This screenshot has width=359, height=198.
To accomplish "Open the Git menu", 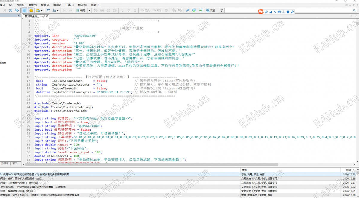I will tap(11, 5).
